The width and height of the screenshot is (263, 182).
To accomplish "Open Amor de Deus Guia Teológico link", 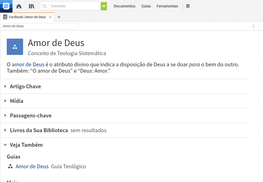I will pyautogui.click(x=32, y=167).
